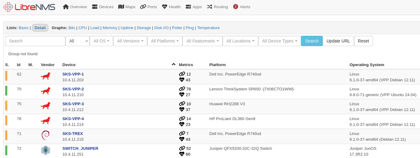Click the Reset button

[x=363, y=41]
